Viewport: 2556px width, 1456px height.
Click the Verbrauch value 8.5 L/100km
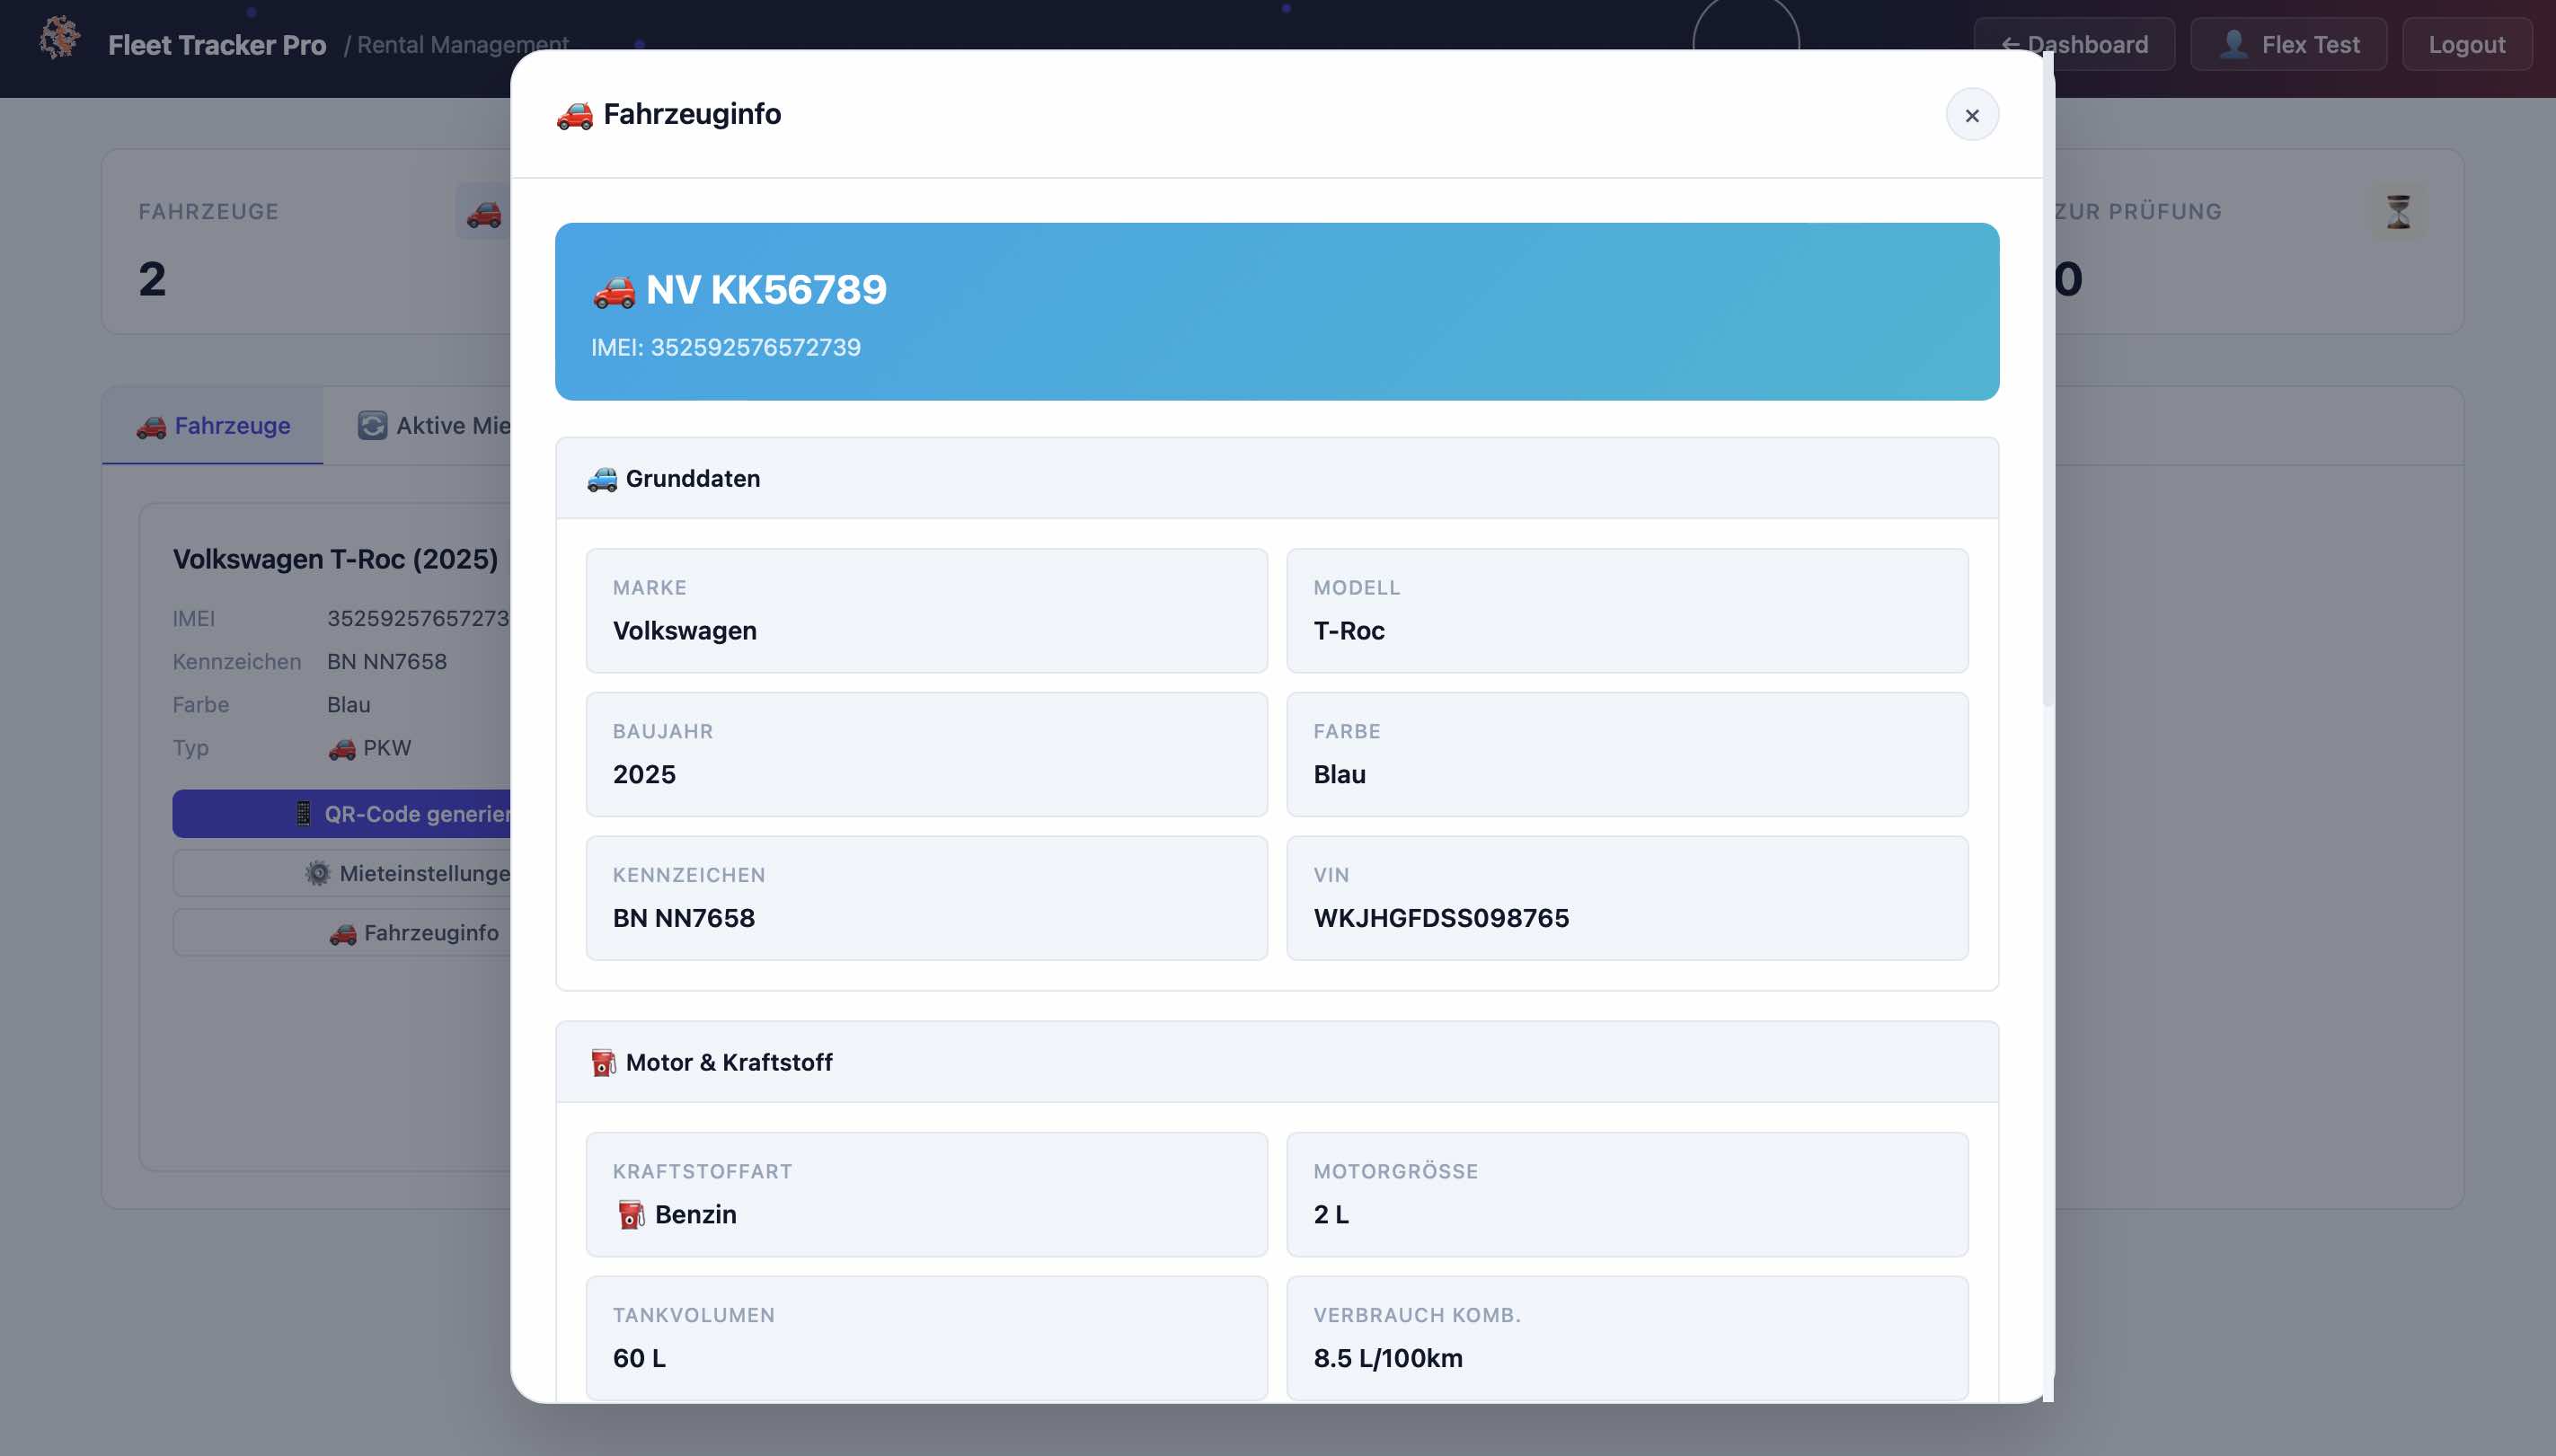tap(1388, 1359)
